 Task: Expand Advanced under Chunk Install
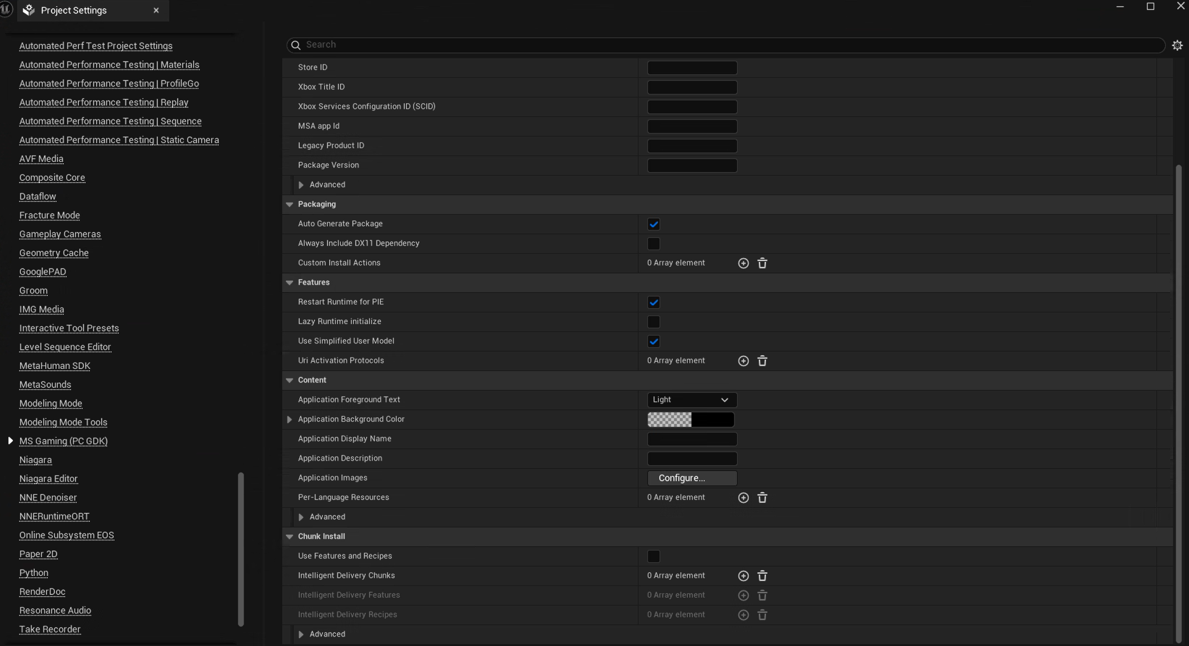[301, 634]
